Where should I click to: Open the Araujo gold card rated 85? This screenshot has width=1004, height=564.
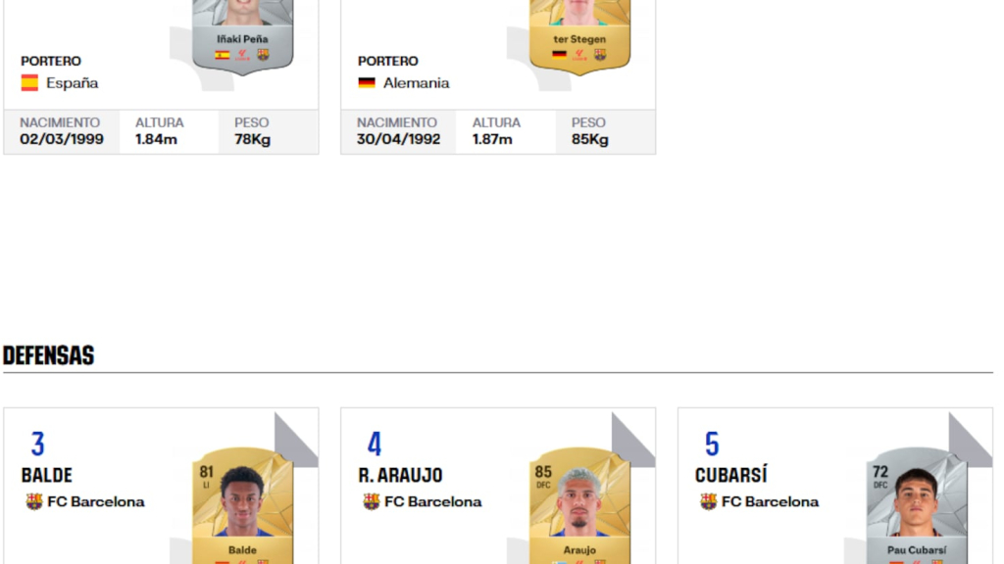click(579, 505)
